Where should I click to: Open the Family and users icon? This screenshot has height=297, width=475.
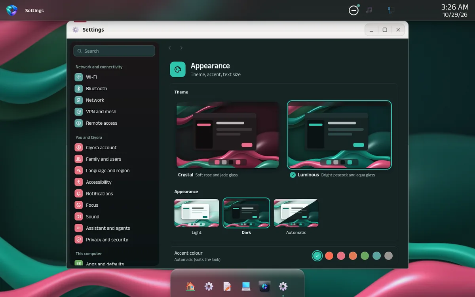coord(79,159)
